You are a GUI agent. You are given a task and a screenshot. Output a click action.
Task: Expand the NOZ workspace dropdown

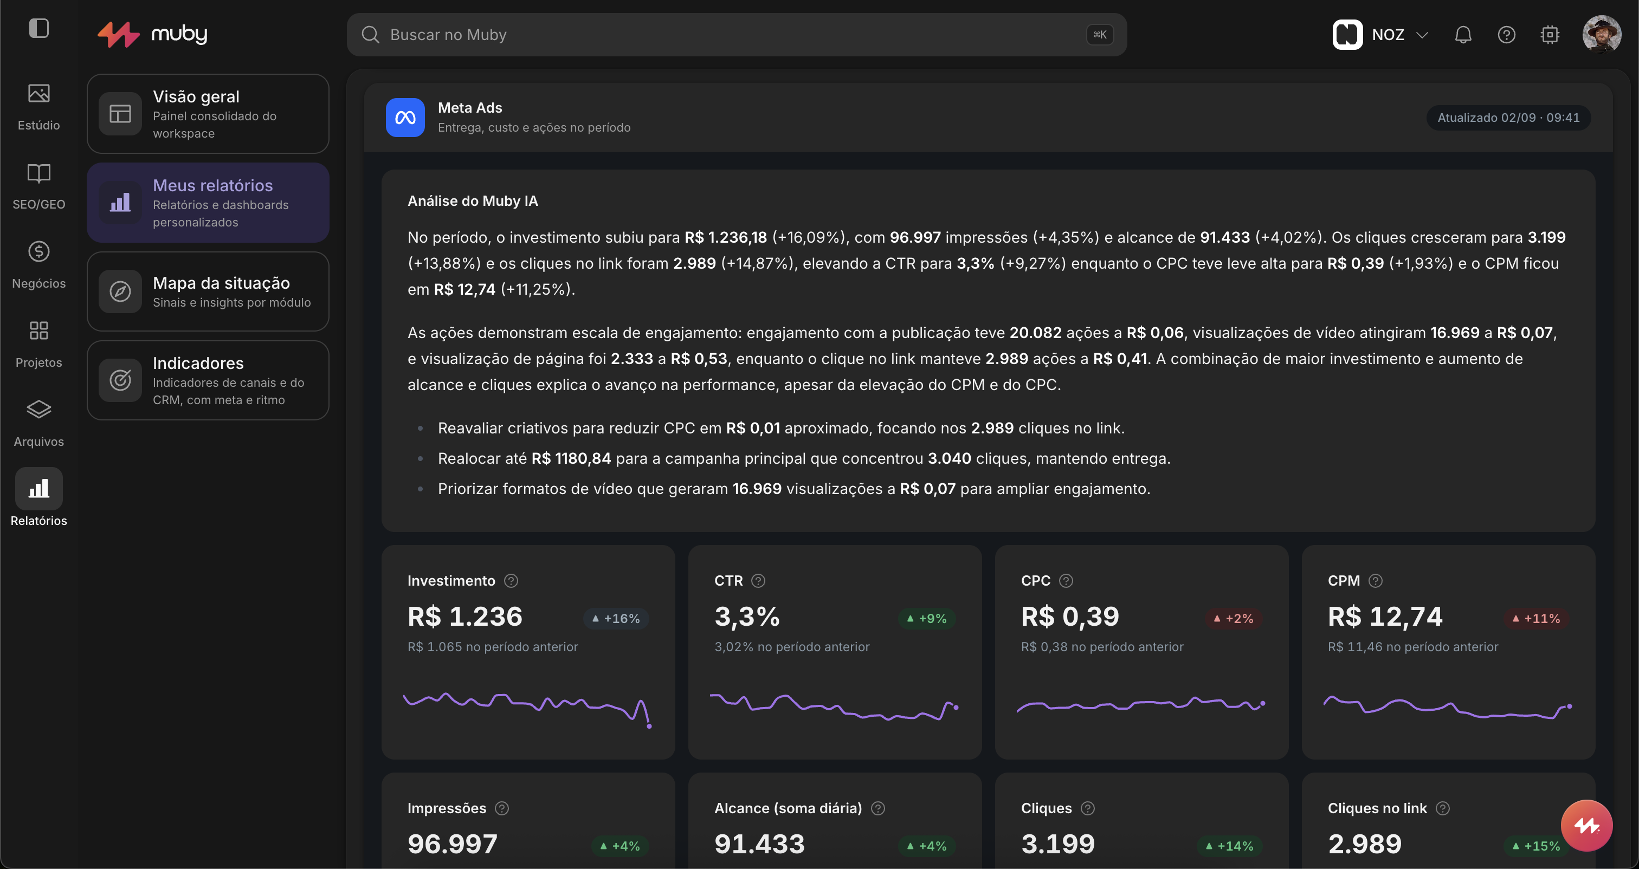coord(1422,34)
